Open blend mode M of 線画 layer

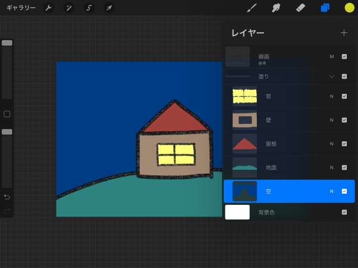332,56
